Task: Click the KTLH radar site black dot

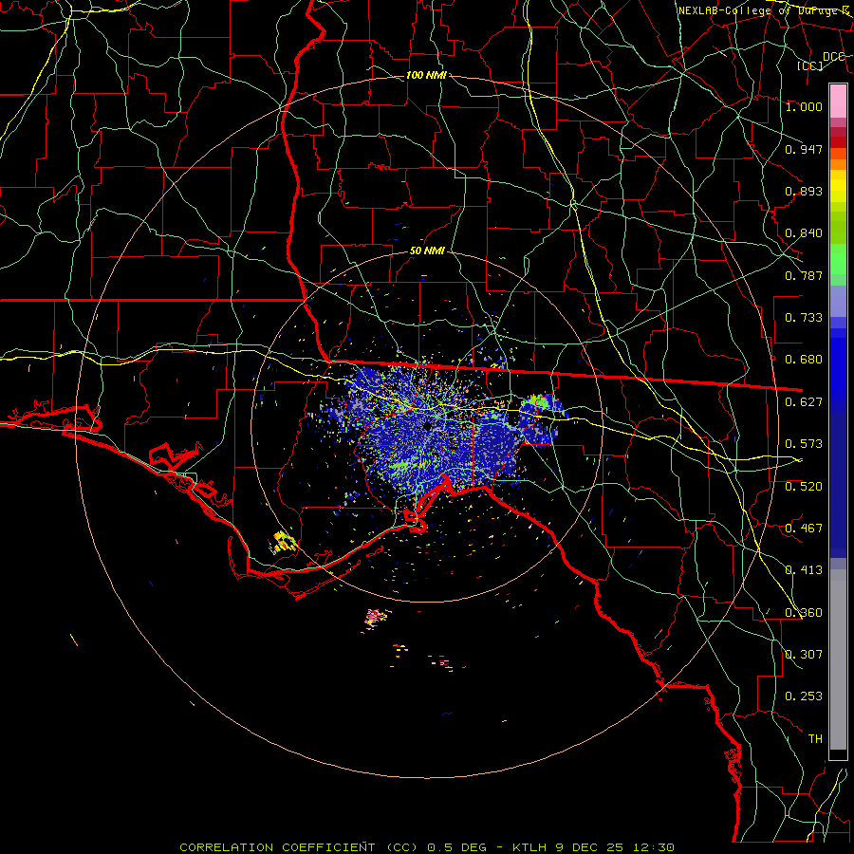Action: (428, 426)
